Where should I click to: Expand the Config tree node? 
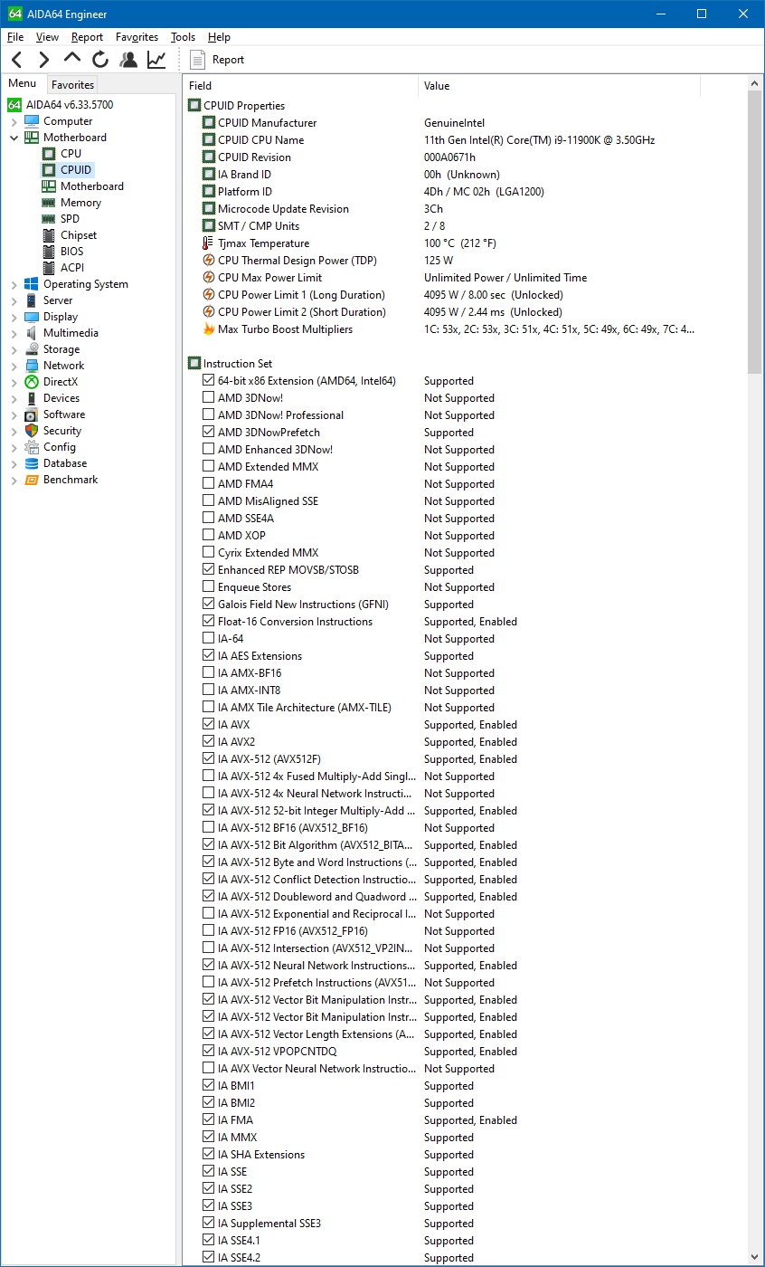pyautogui.click(x=14, y=447)
